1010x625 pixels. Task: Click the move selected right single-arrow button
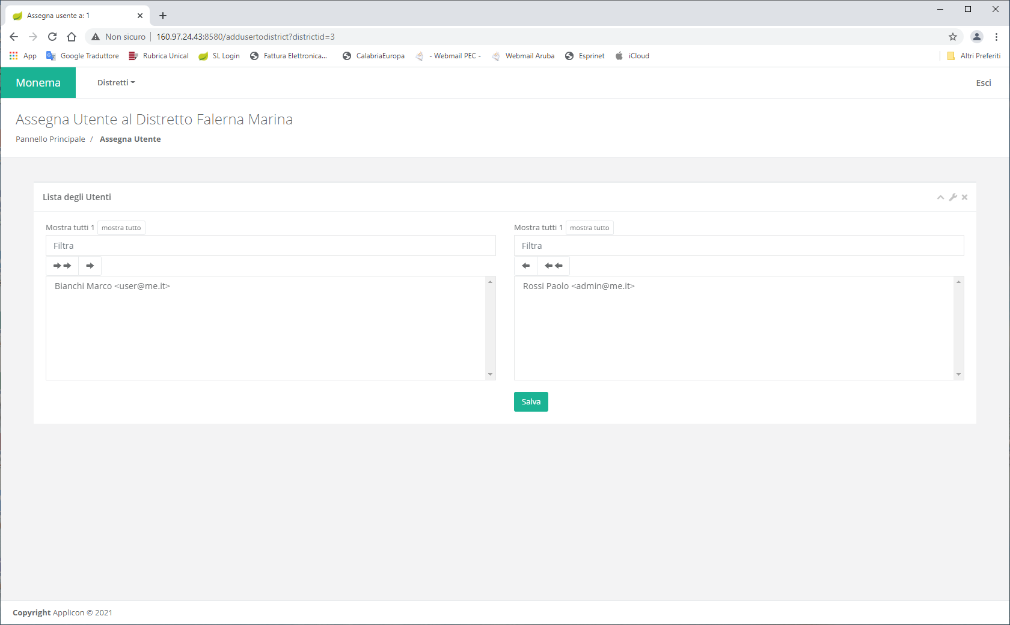pyautogui.click(x=90, y=266)
